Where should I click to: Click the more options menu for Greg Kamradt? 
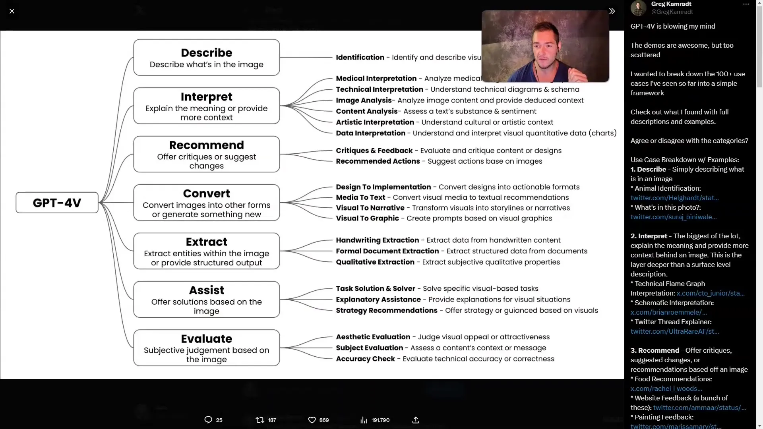pos(746,4)
